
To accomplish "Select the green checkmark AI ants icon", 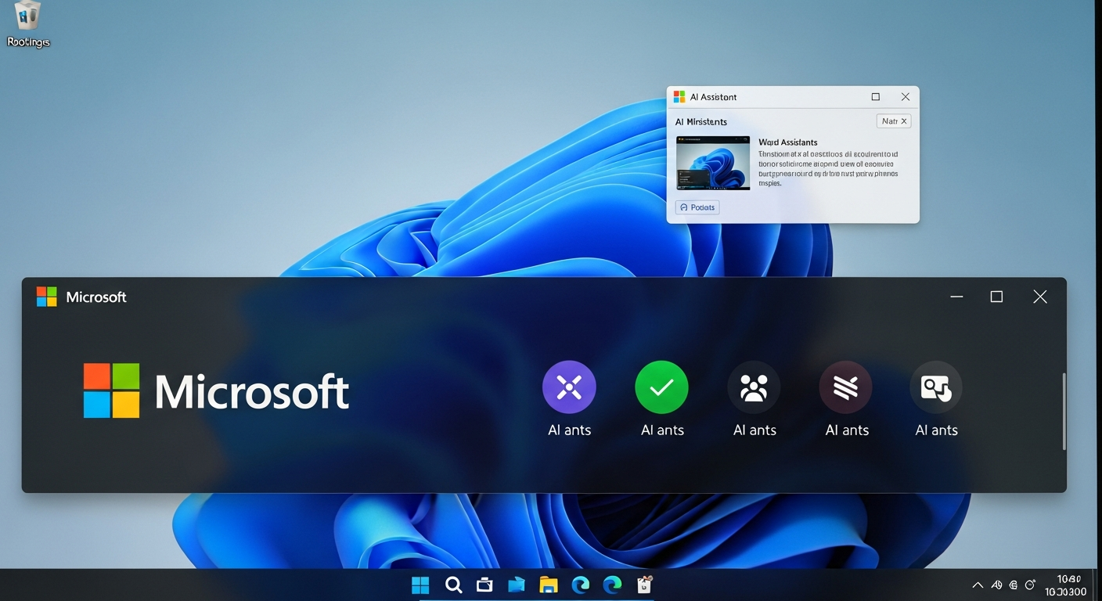I will 661,387.
